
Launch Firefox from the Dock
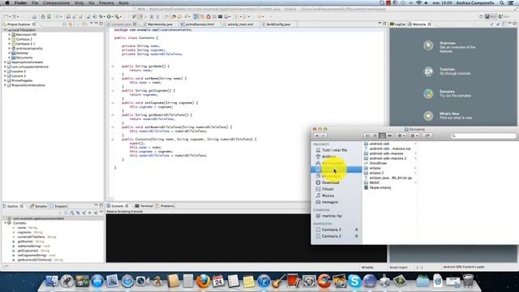click(x=204, y=281)
